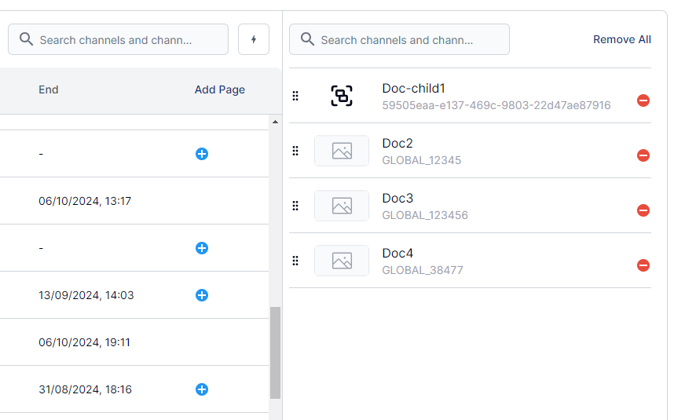
Task: Remove Doc-child1 with red minus icon
Action: [x=643, y=100]
